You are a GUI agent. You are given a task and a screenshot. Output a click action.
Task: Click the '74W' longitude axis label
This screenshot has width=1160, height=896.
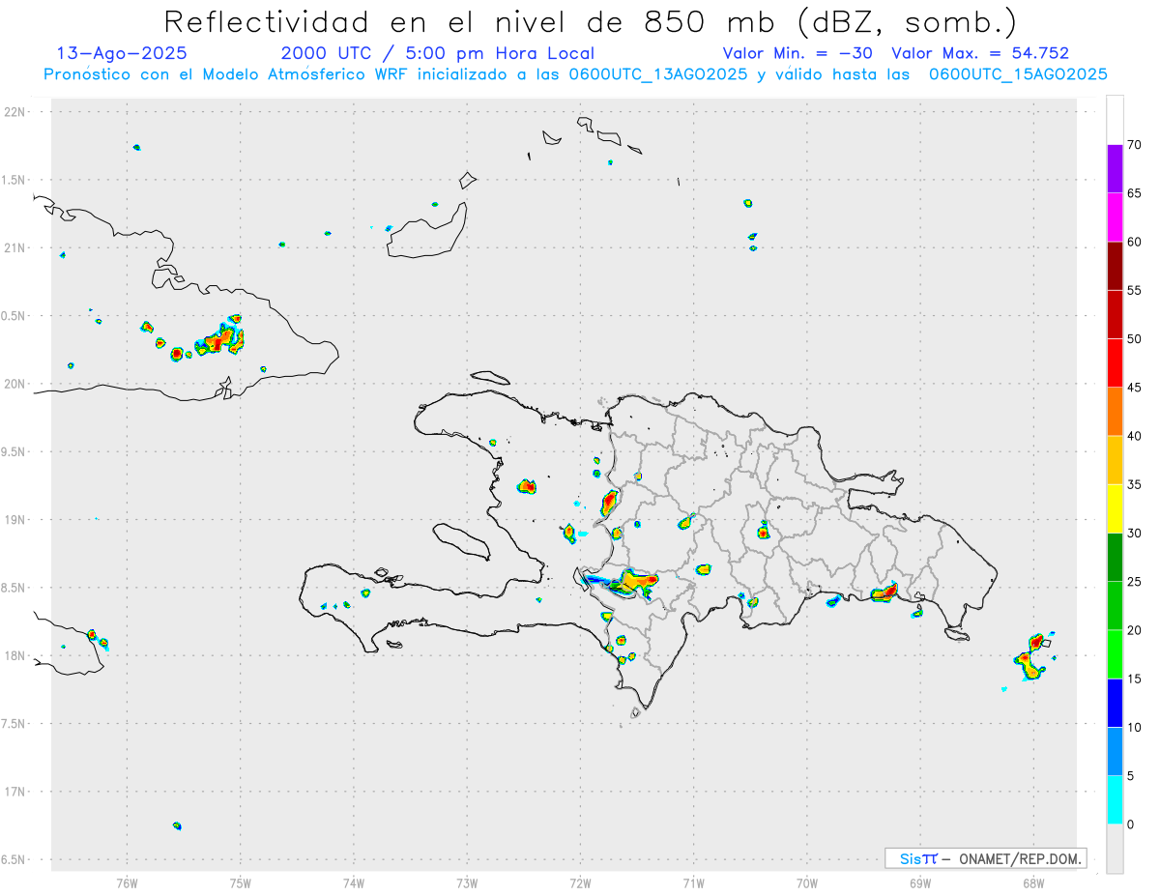click(x=354, y=883)
